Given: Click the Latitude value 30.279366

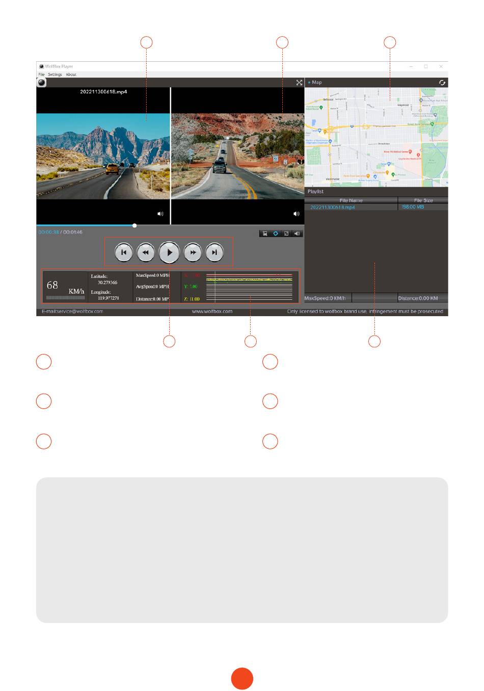Looking at the screenshot, I should pyautogui.click(x=107, y=283).
